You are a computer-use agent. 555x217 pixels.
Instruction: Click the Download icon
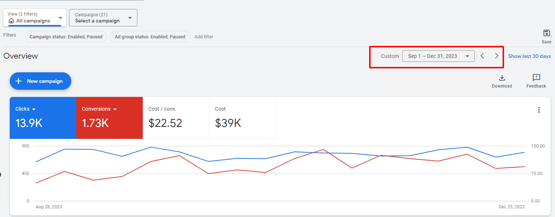(501, 78)
